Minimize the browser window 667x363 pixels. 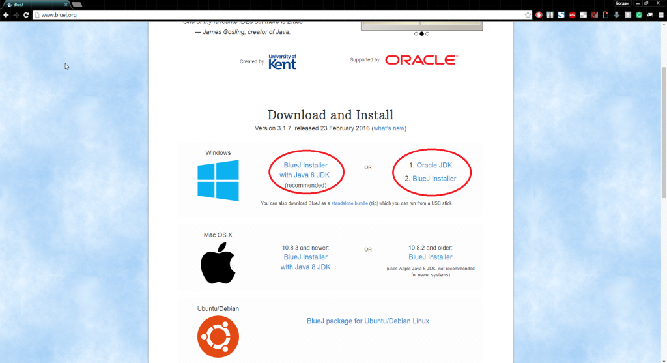pyautogui.click(x=638, y=3)
